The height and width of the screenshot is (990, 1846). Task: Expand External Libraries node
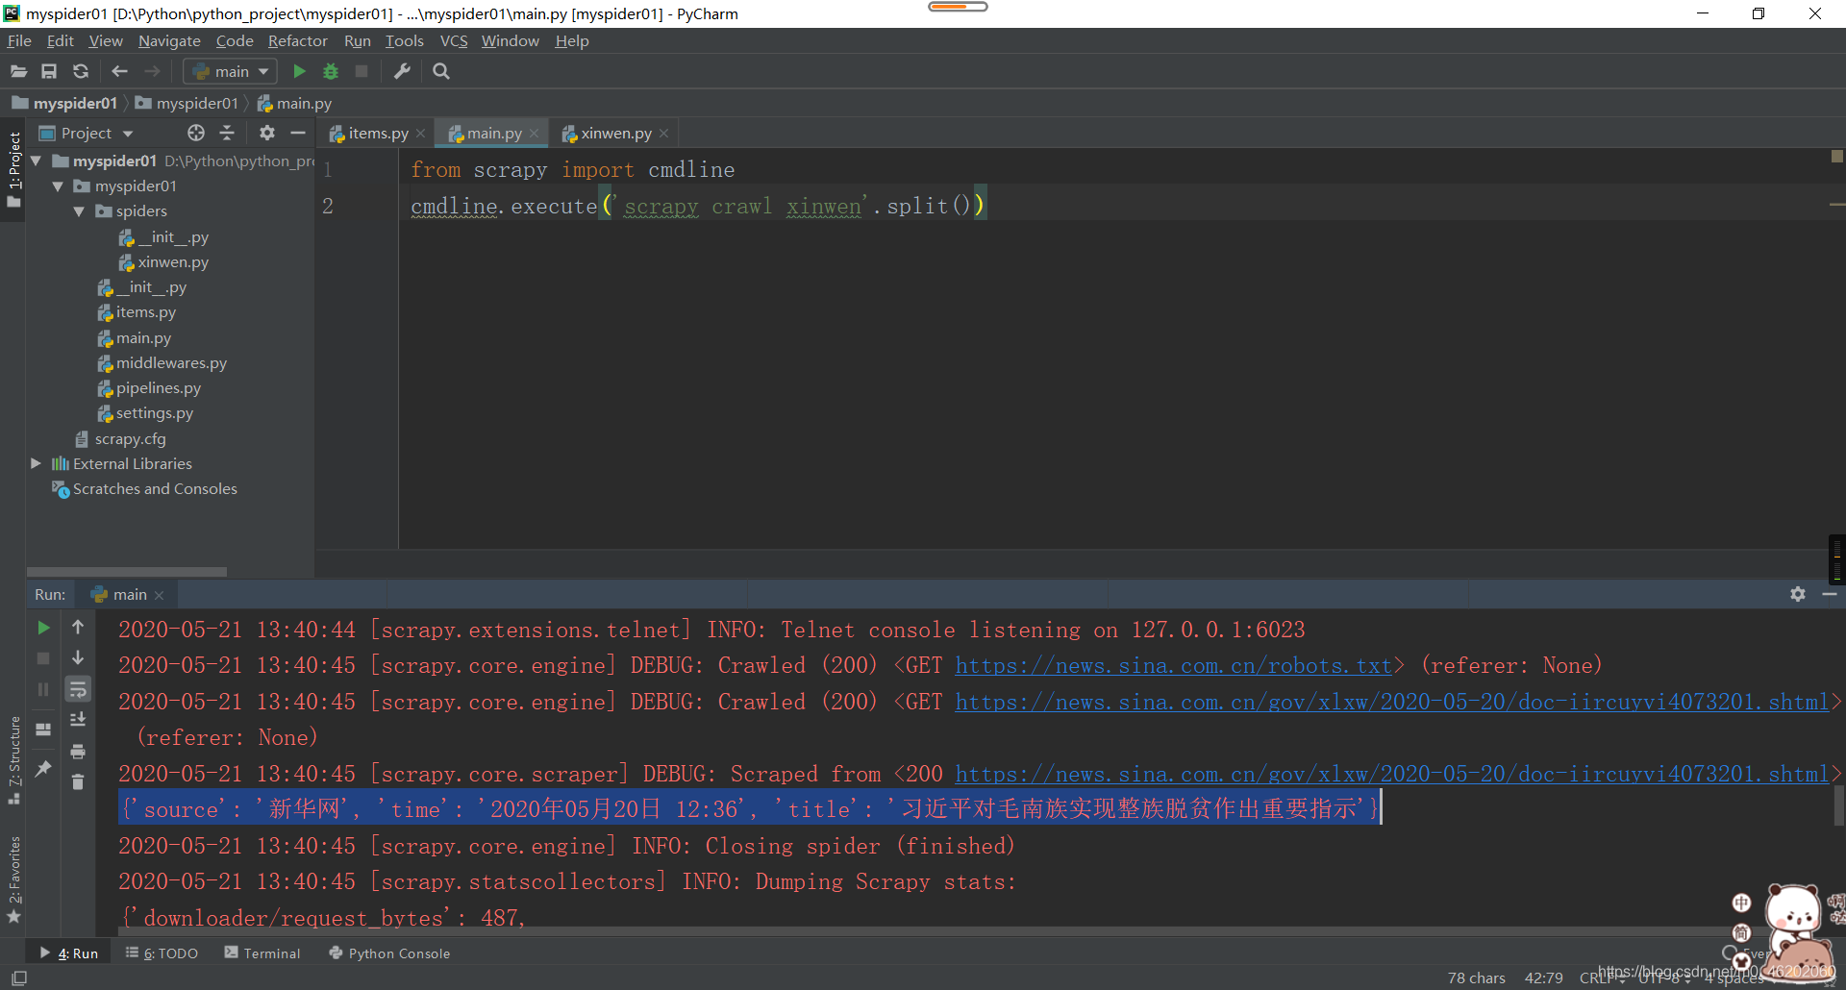37,463
